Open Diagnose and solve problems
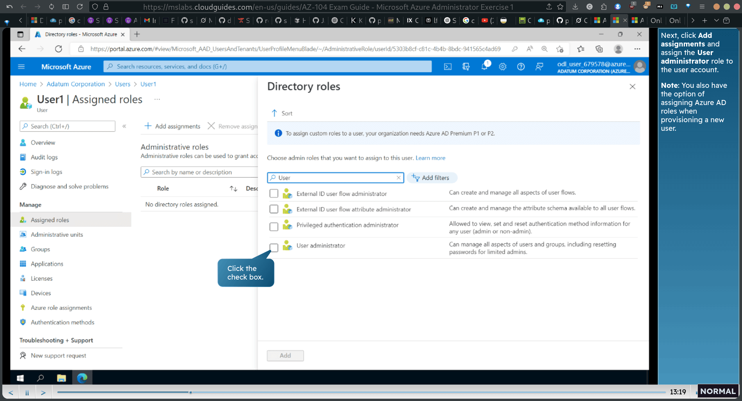The image size is (742, 401). coord(70,186)
